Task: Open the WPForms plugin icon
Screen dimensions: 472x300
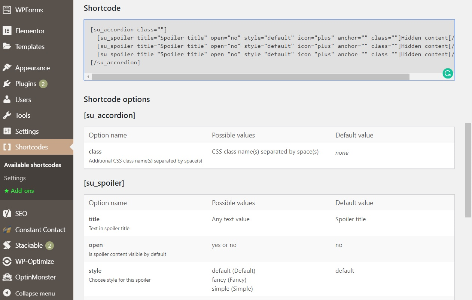Action: 7,10
